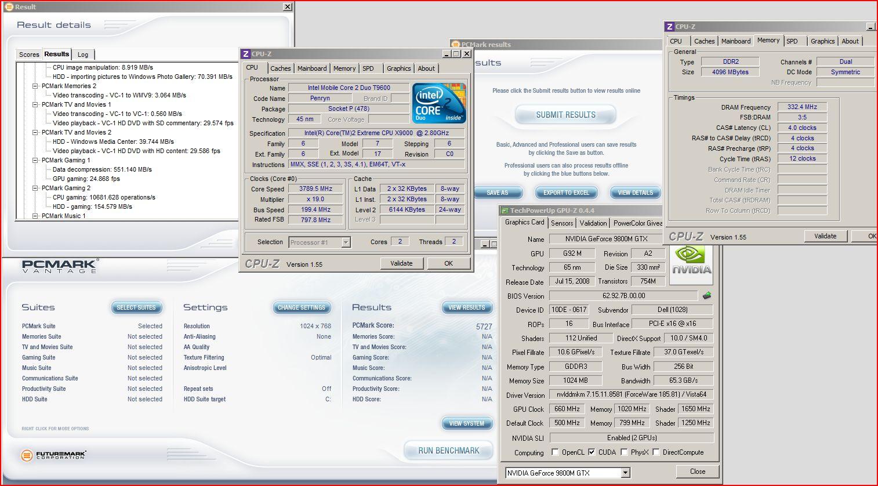Minimize the CPU-Z memory window
878x486 pixels.
[x=870, y=27]
